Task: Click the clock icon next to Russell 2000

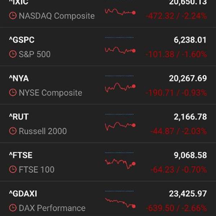Action: pyautogui.click(x=13, y=131)
